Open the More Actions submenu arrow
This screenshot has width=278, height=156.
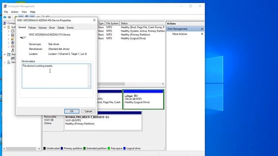tap(202, 34)
